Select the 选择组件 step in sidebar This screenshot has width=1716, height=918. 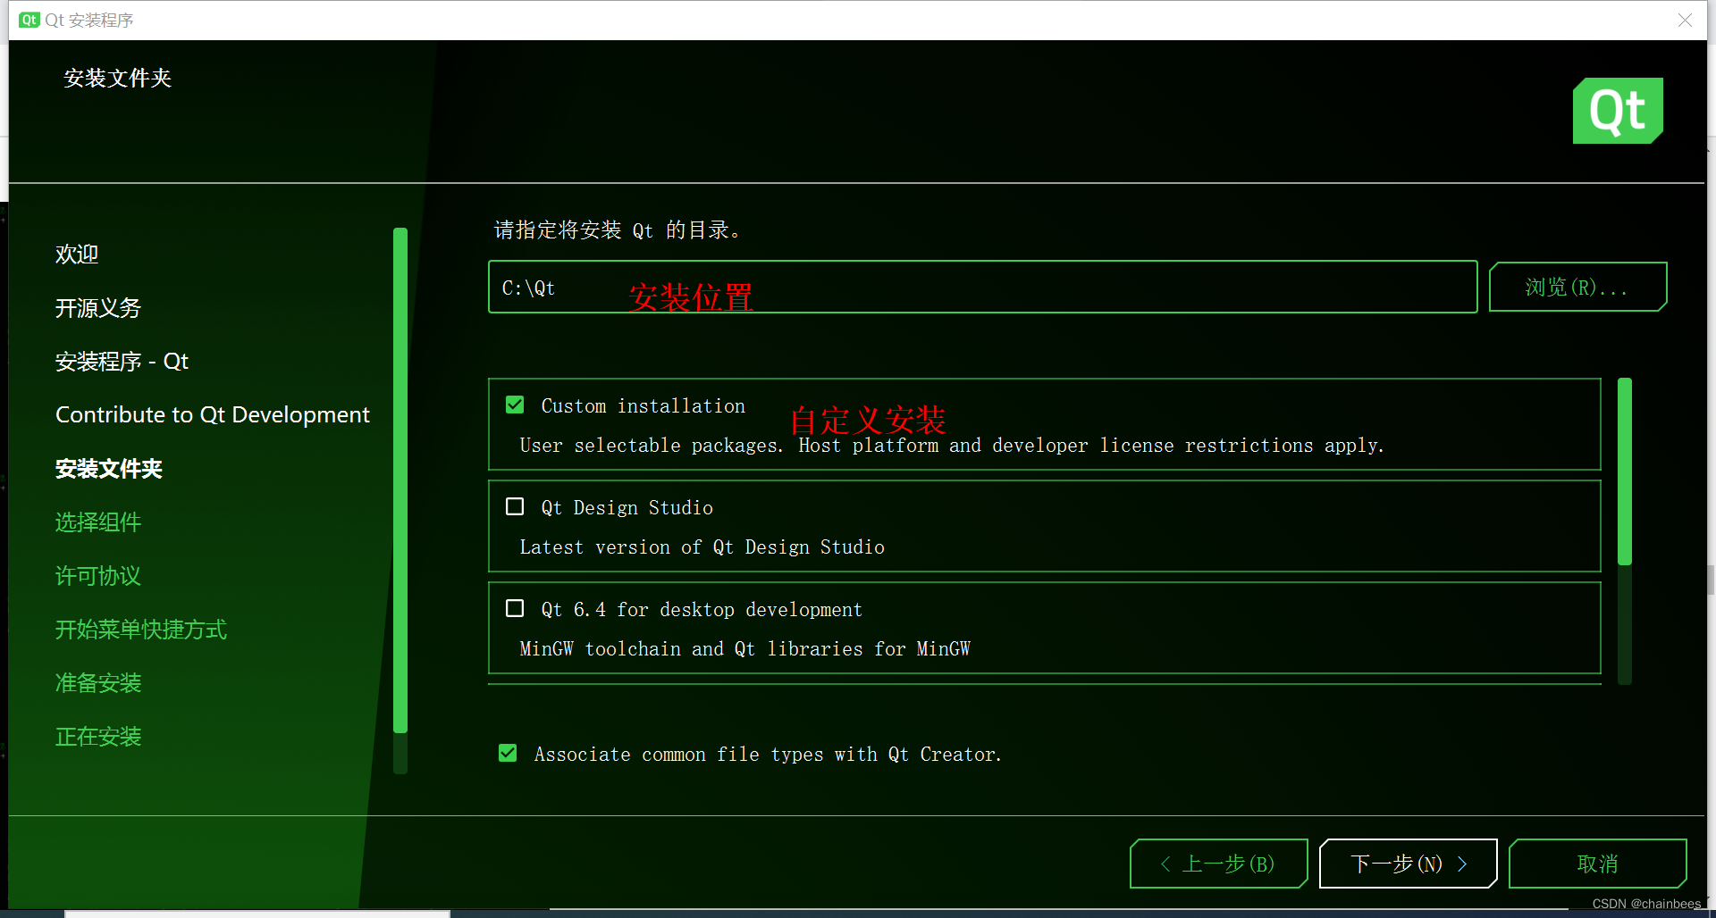[98, 522]
